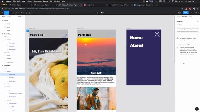Select the Project Page frame layer
The height and width of the screenshot is (112, 200).
point(7,34)
